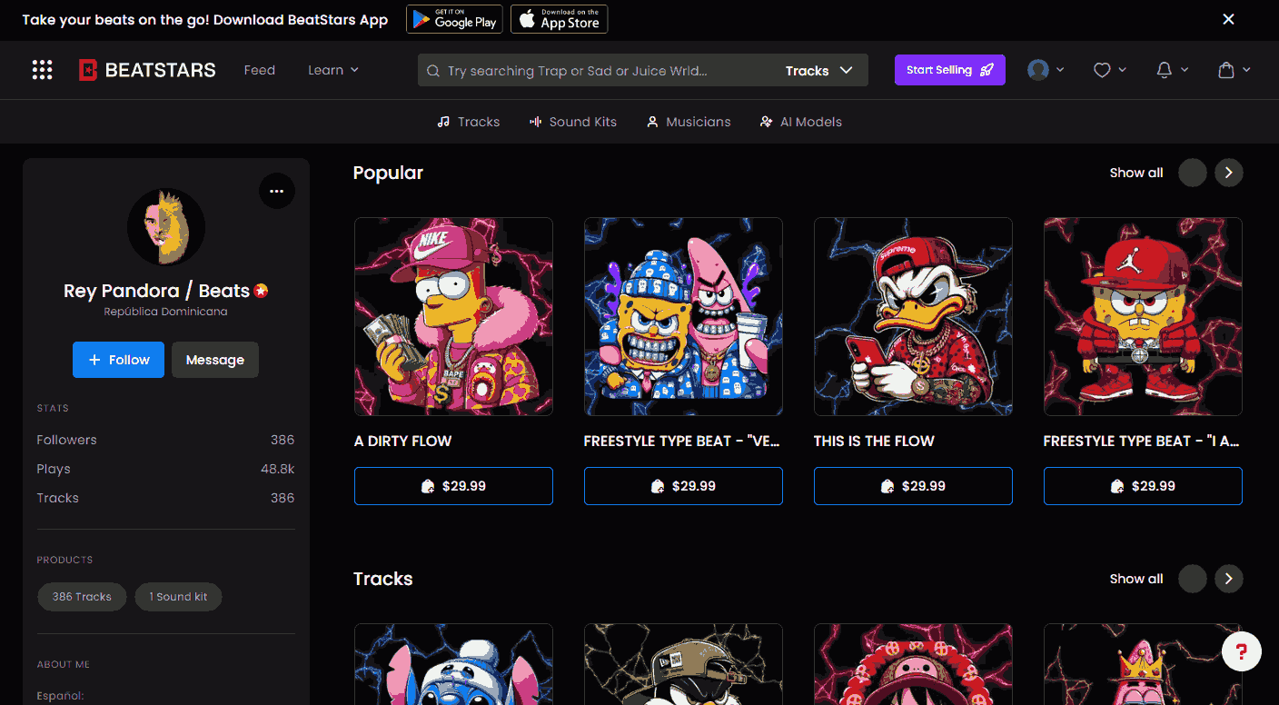The width and height of the screenshot is (1279, 705).
Task: Close the app download banner
Action: click(1228, 19)
